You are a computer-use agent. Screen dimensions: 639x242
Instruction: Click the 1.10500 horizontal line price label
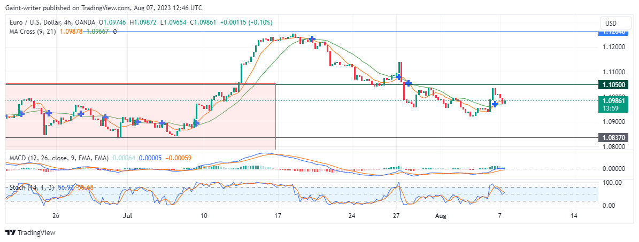click(613, 85)
